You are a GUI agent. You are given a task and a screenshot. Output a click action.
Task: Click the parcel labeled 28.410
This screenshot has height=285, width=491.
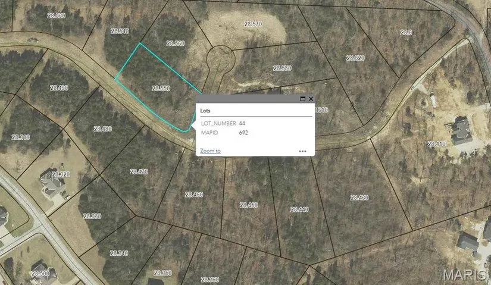click(436, 144)
